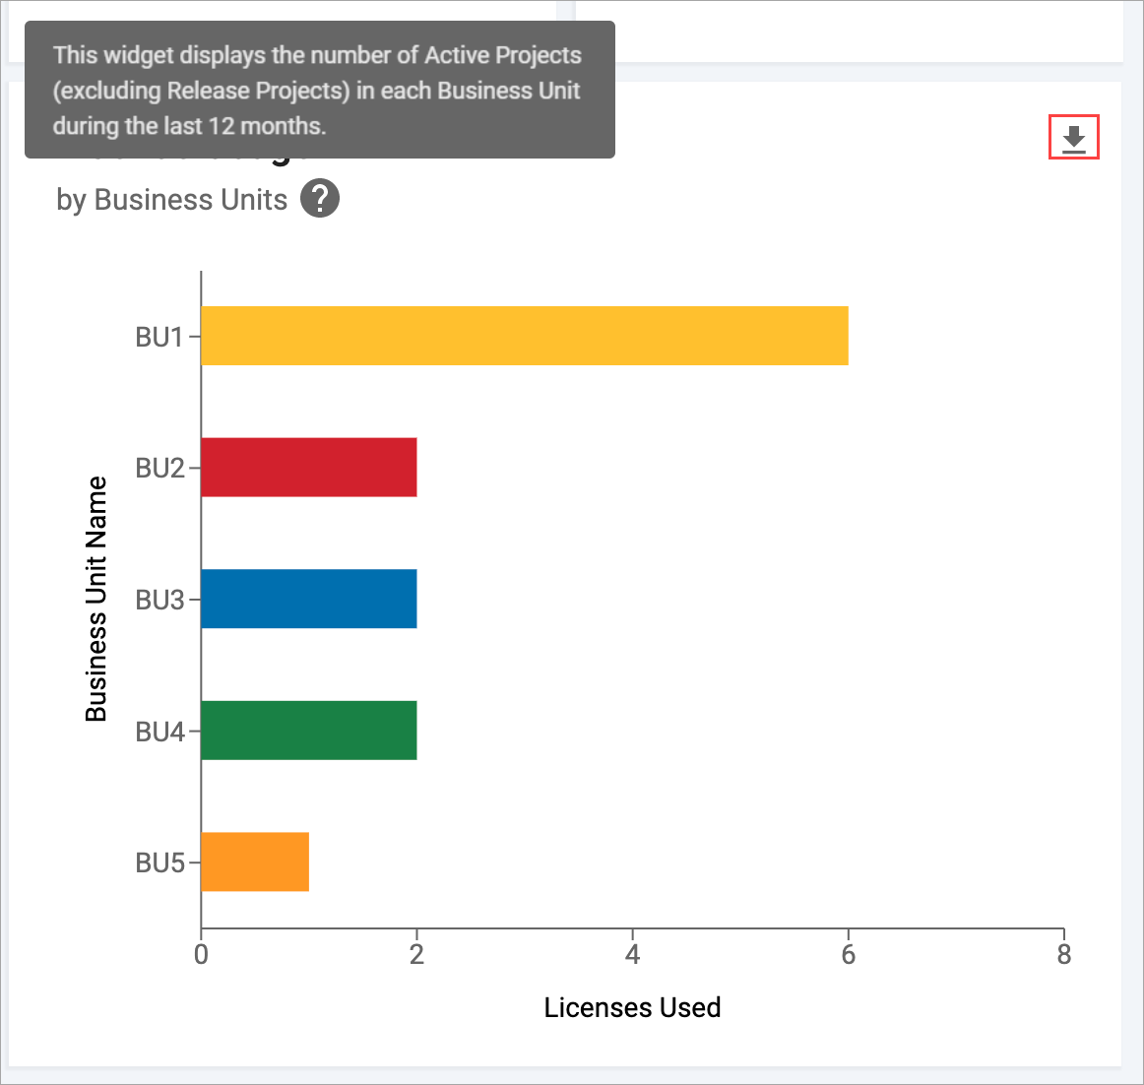Pick the green BU4 bar
This screenshot has width=1144, height=1085.
click(308, 731)
